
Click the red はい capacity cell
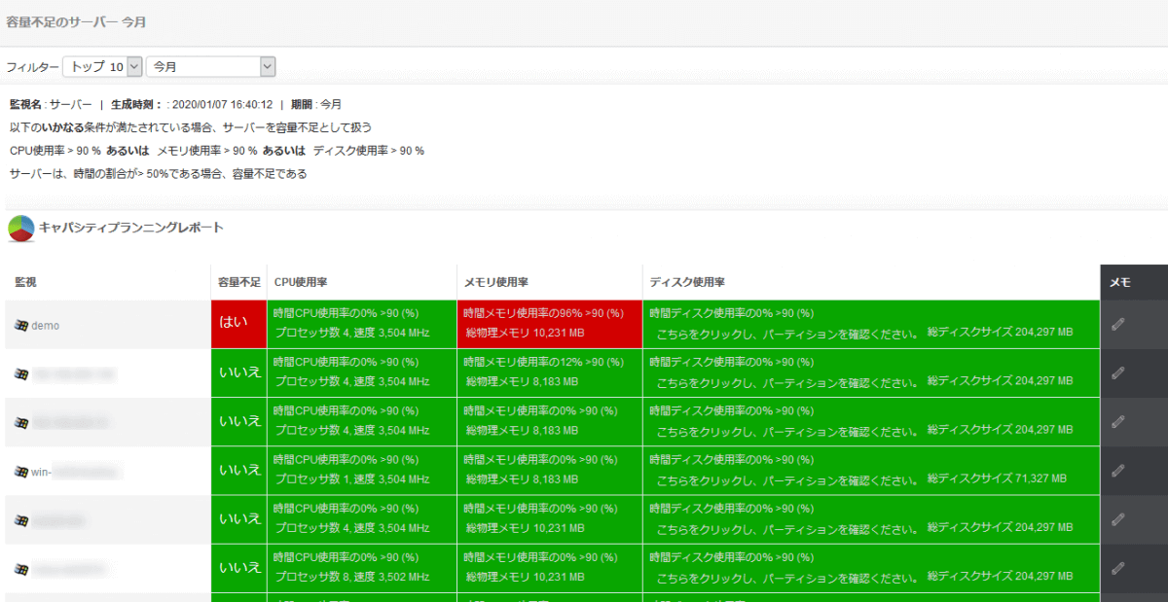click(238, 324)
